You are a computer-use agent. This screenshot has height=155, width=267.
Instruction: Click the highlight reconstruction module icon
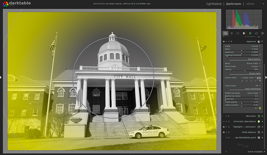tap(259, 127)
